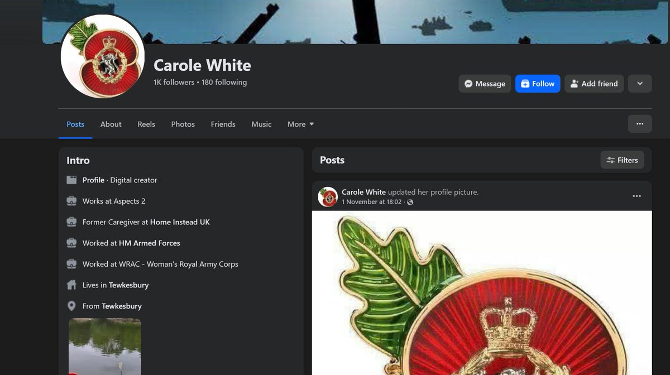Follow Carole White
The width and height of the screenshot is (670, 375).
(x=538, y=84)
